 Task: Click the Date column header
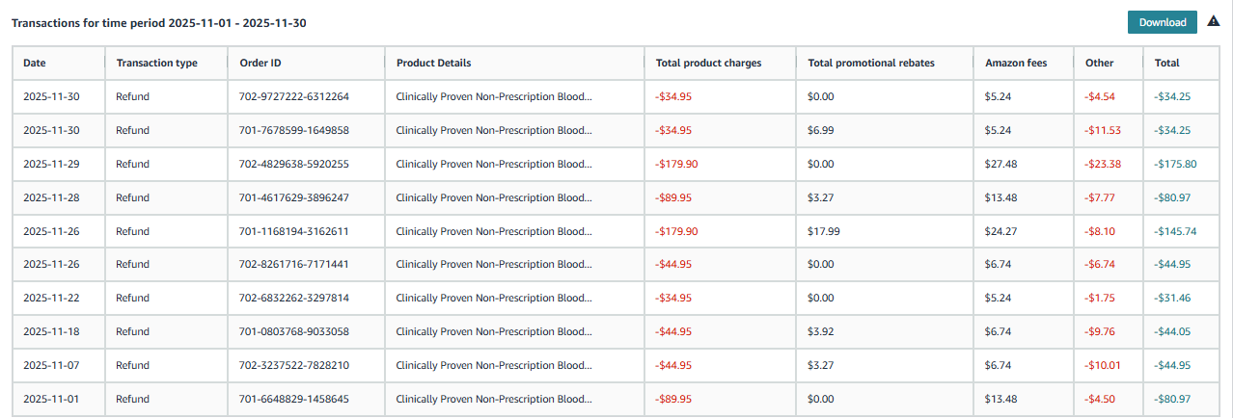(x=35, y=63)
